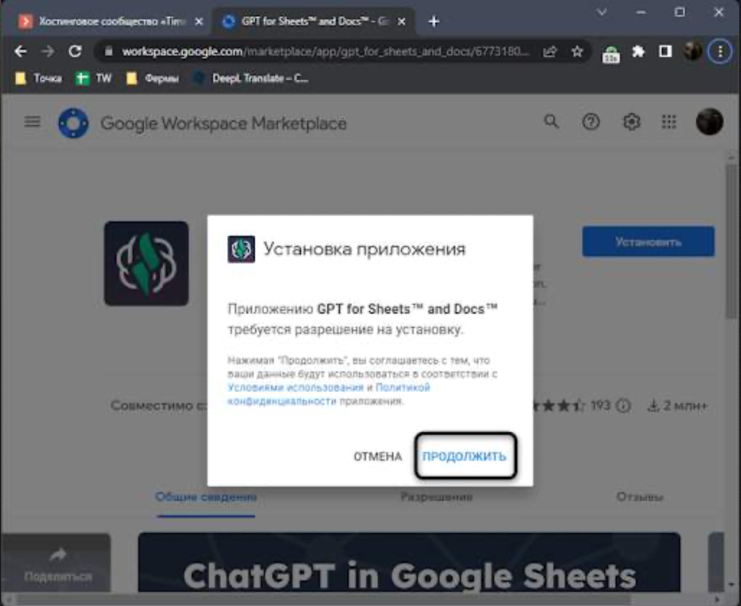
Task: Open a new tab with the plus button
Action: pyautogui.click(x=434, y=22)
